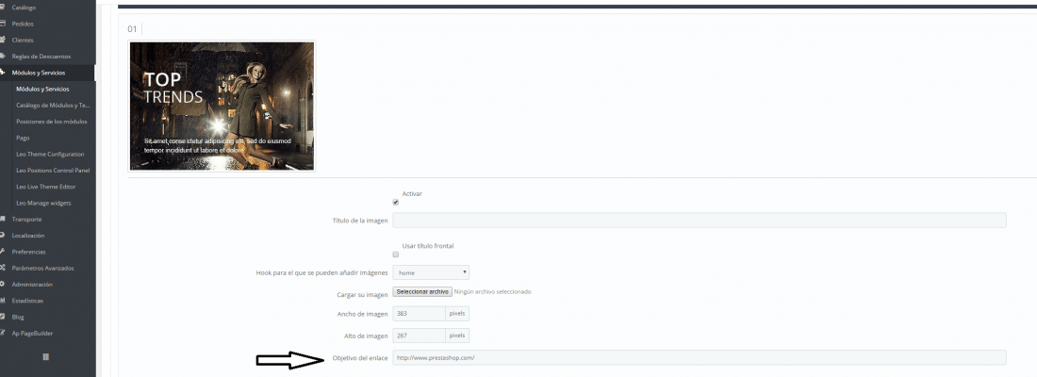1037x377 pixels.
Task: Click the 'Cargar su imagen' label
Action: [x=362, y=294]
